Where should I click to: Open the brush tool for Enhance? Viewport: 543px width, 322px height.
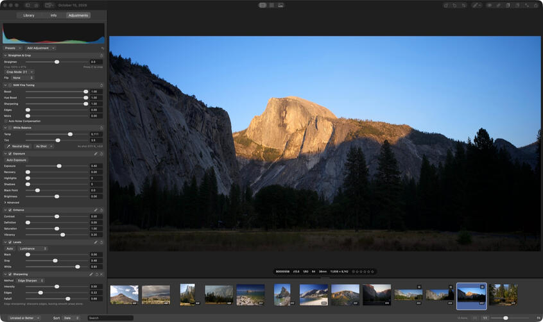(x=96, y=210)
